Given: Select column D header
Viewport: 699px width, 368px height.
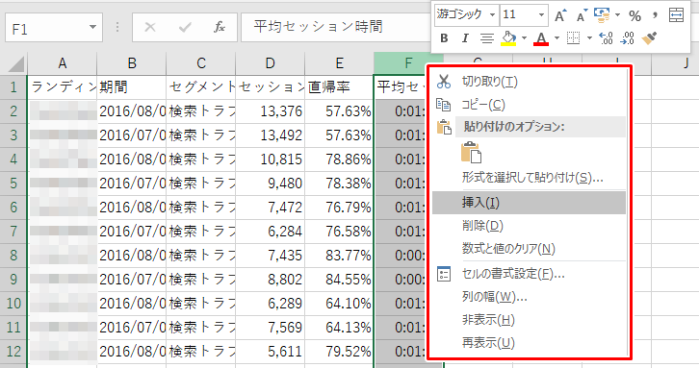Looking at the screenshot, I should (271, 63).
